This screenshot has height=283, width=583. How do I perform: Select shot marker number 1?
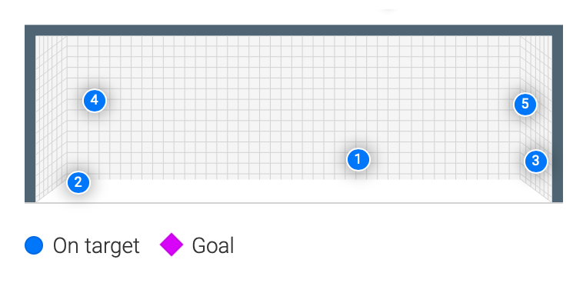pyautogui.click(x=358, y=159)
